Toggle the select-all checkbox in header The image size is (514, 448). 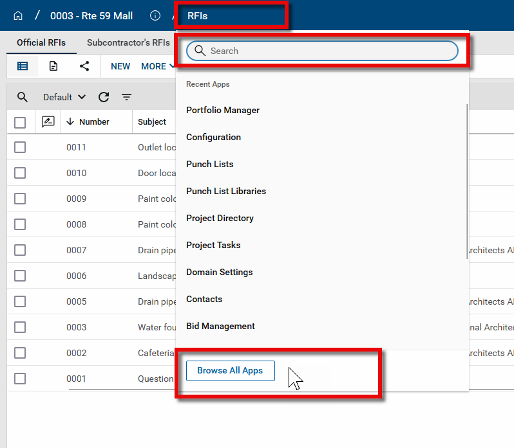point(20,122)
